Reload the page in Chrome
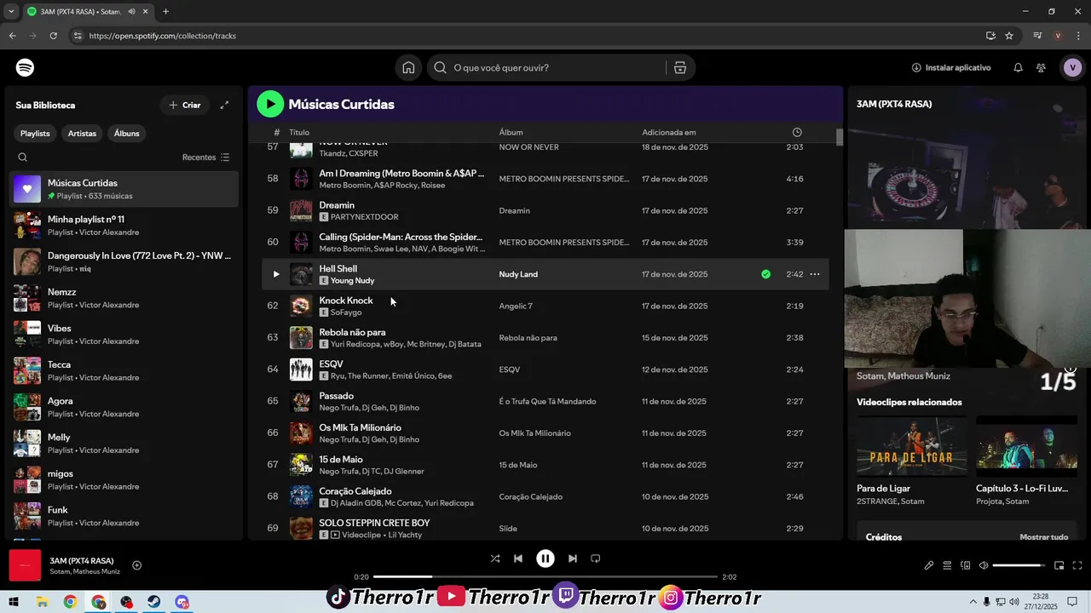The image size is (1091, 613). pyautogui.click(x=53, y=36)
